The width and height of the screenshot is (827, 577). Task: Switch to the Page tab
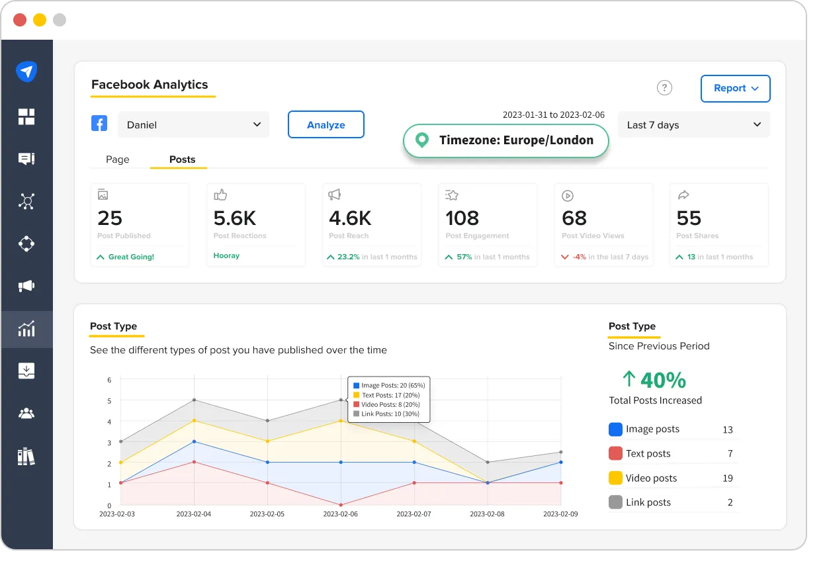[118, 159]
